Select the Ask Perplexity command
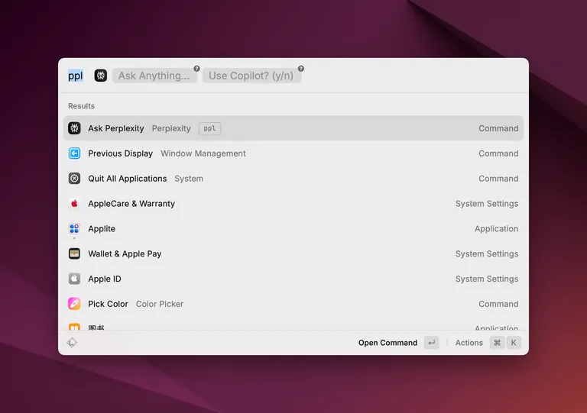Image resolution: width=587 pixels, height=413 pixels. 293,128
